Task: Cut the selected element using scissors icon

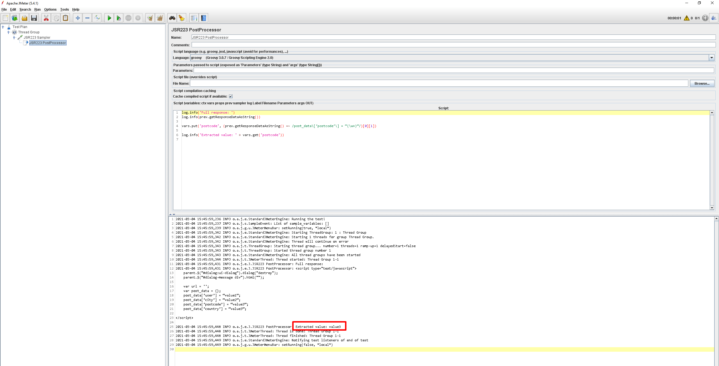Action: click(46, 18)
